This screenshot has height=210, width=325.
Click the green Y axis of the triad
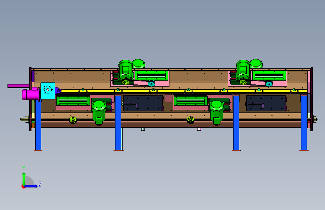[24, 179]
